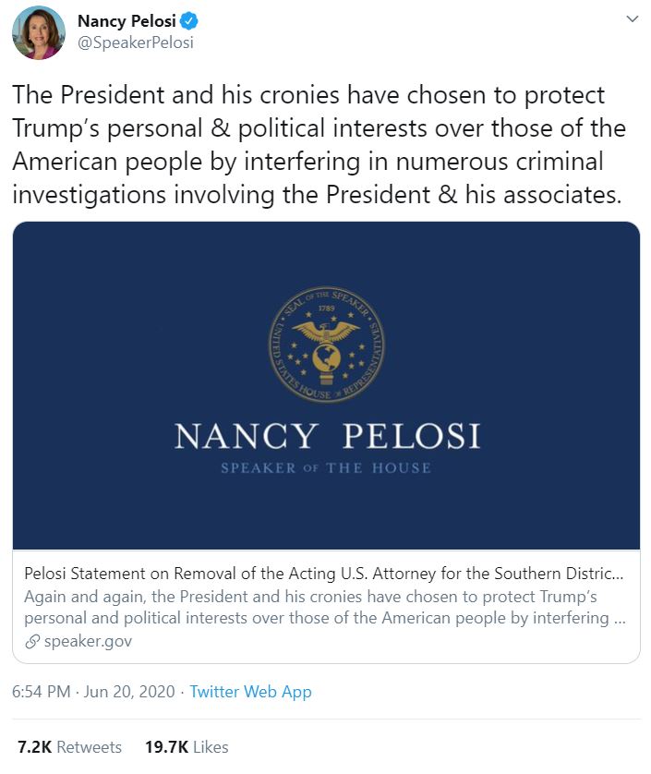This screenshot has height=774, width=651.
Task: Click the tweet's opening line 'The President and his cronies'
Action: tap(308, 96)
